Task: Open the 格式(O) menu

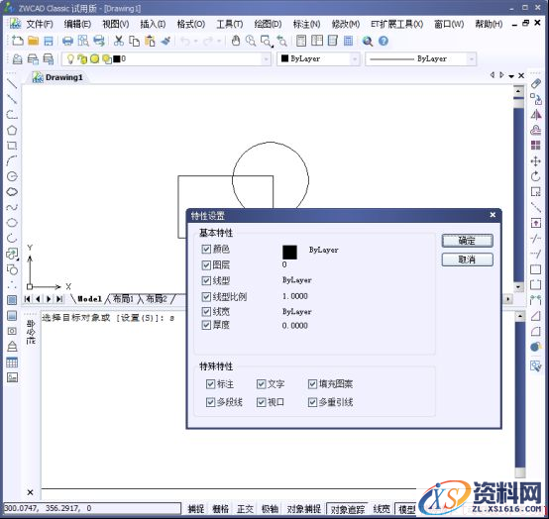Action: [x=191, y=24]
